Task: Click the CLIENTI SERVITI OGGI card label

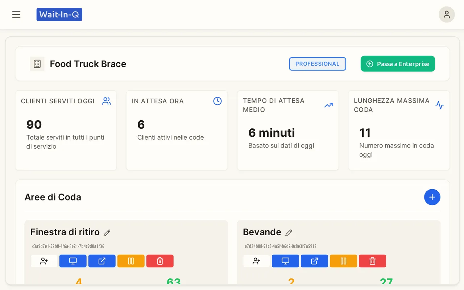Action: pos(58,101)
